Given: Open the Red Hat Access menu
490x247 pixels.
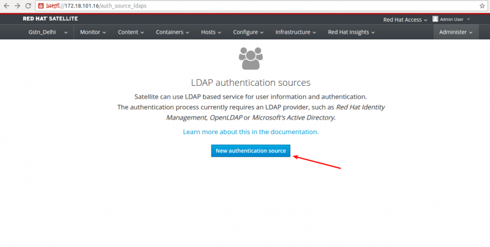Looking at the screenshot, I should tap(405, 20).
